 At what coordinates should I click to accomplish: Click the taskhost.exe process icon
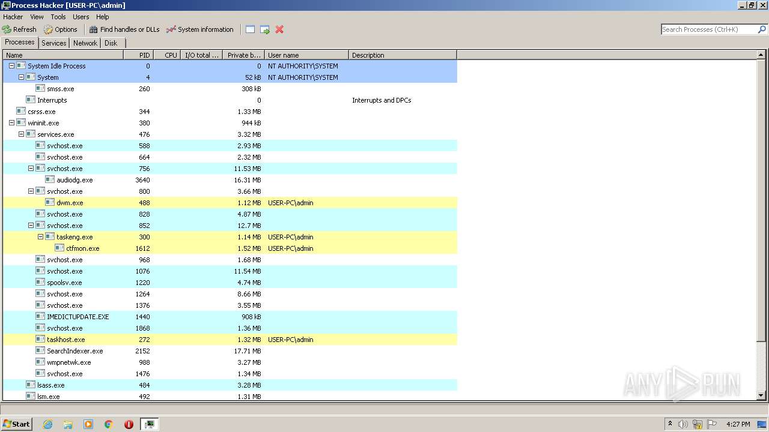[40, 339]
